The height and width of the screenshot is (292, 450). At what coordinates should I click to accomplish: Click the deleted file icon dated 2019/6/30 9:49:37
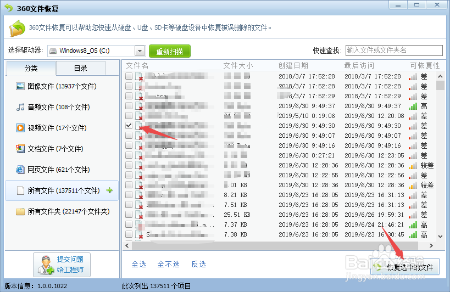click(139, 106)
